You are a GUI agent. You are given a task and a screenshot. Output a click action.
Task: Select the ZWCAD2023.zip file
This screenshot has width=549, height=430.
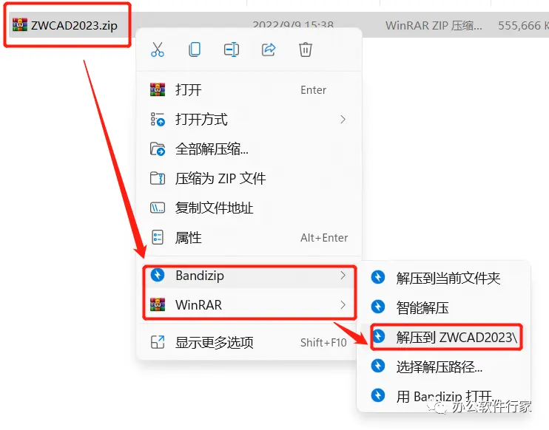click(x=65, y=25)
